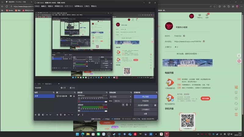Move source up in Sources panel
This screenshot has width=244, height=137.
(69, 115)
